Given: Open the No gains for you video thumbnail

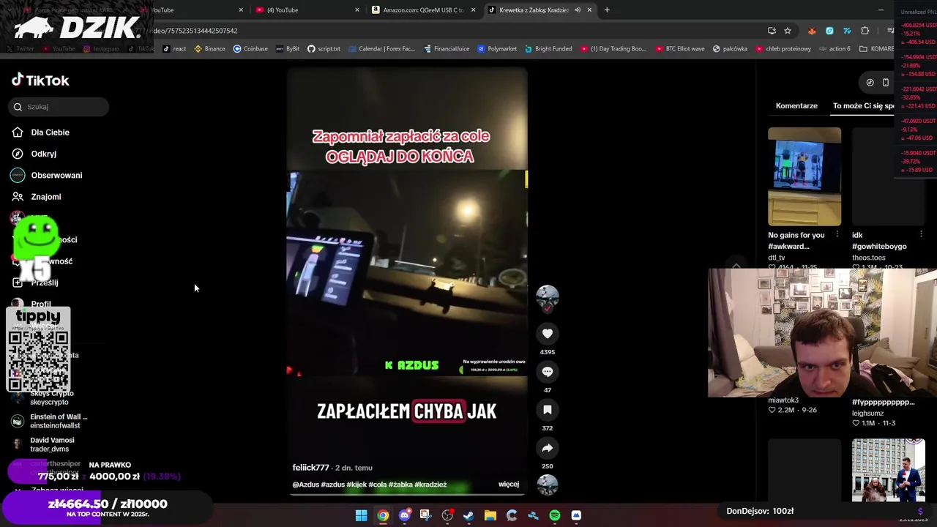Looking at the screenshot, I should [805, 176].
